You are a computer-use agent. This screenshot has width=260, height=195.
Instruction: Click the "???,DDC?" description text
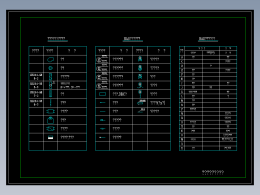click(x=119, y=94)
